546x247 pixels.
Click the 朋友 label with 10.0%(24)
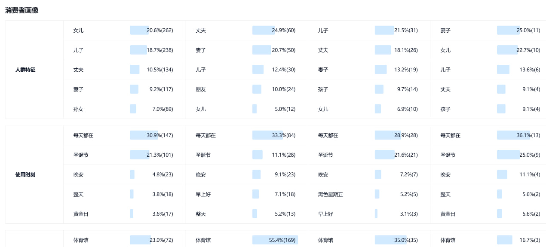pyautogui.click(x=201, y=89)
